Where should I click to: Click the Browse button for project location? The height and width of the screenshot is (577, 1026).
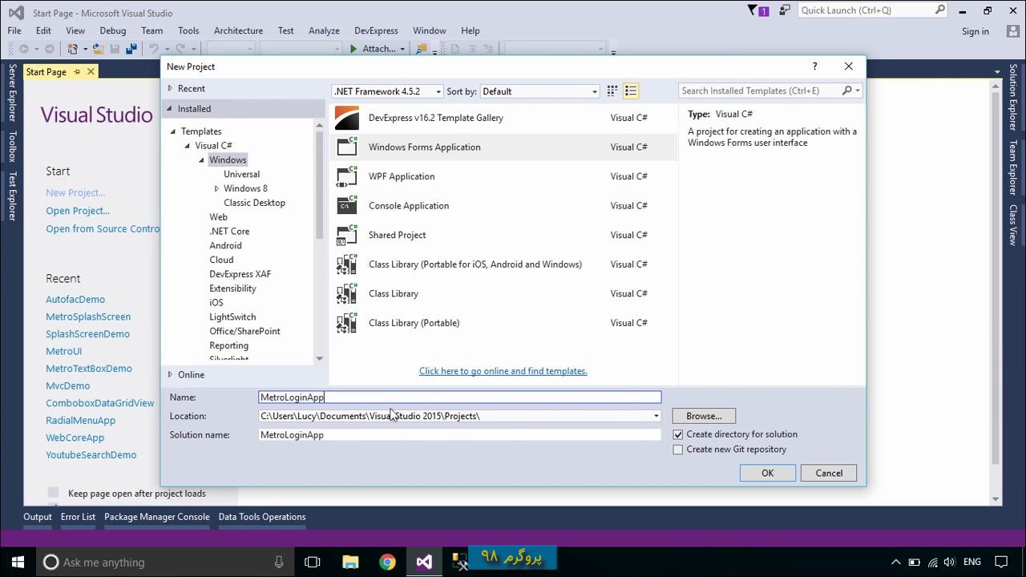[x=703, y=416]
